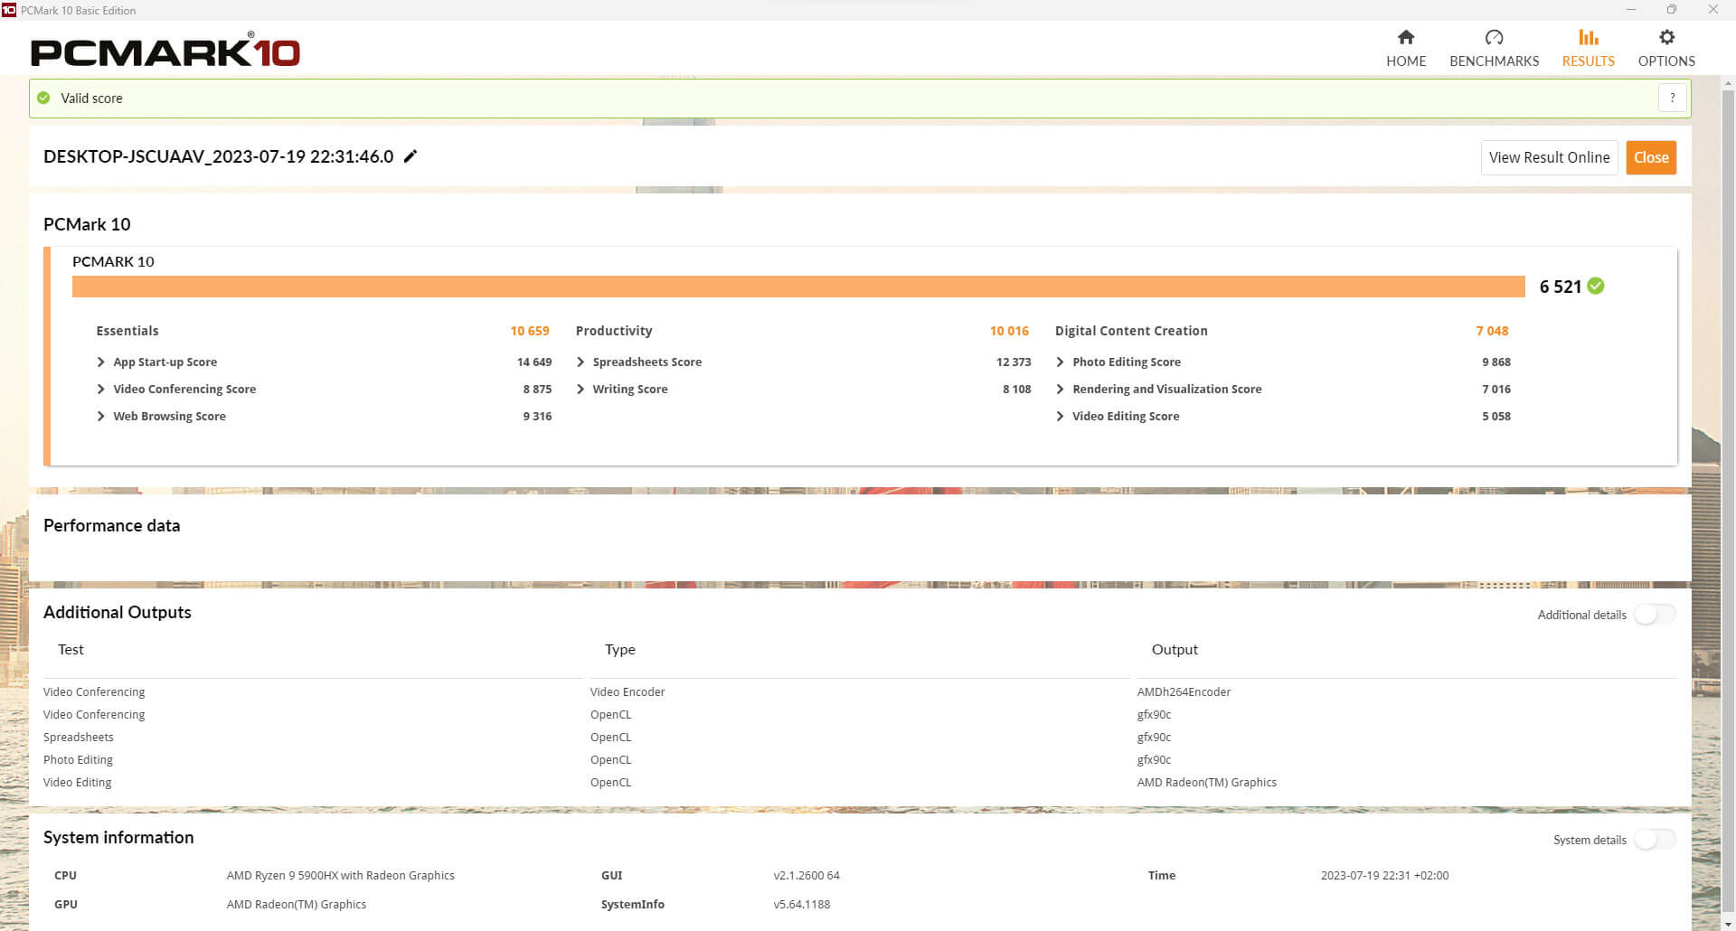Expand Photo Editing Score chevron

1060,362
